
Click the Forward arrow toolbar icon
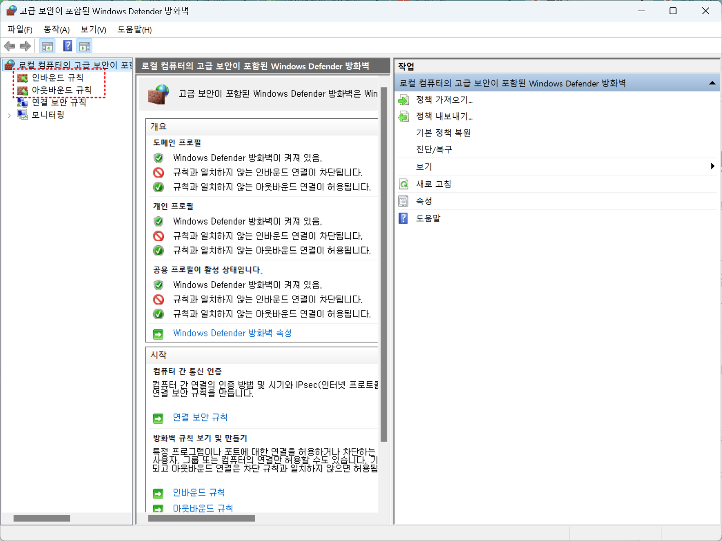click(25, 46)
